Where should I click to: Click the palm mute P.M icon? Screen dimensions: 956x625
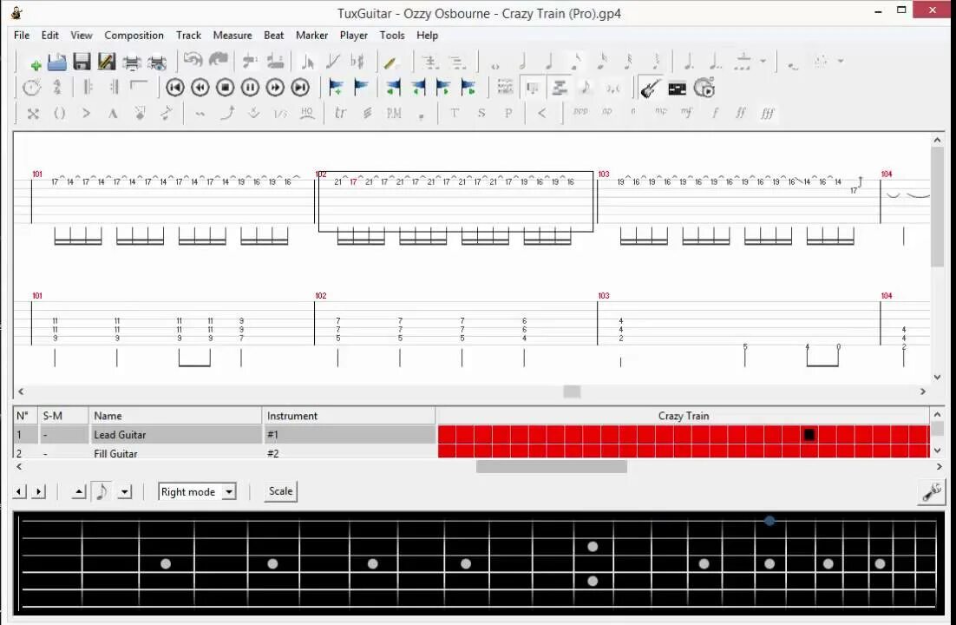click(394, 114)
